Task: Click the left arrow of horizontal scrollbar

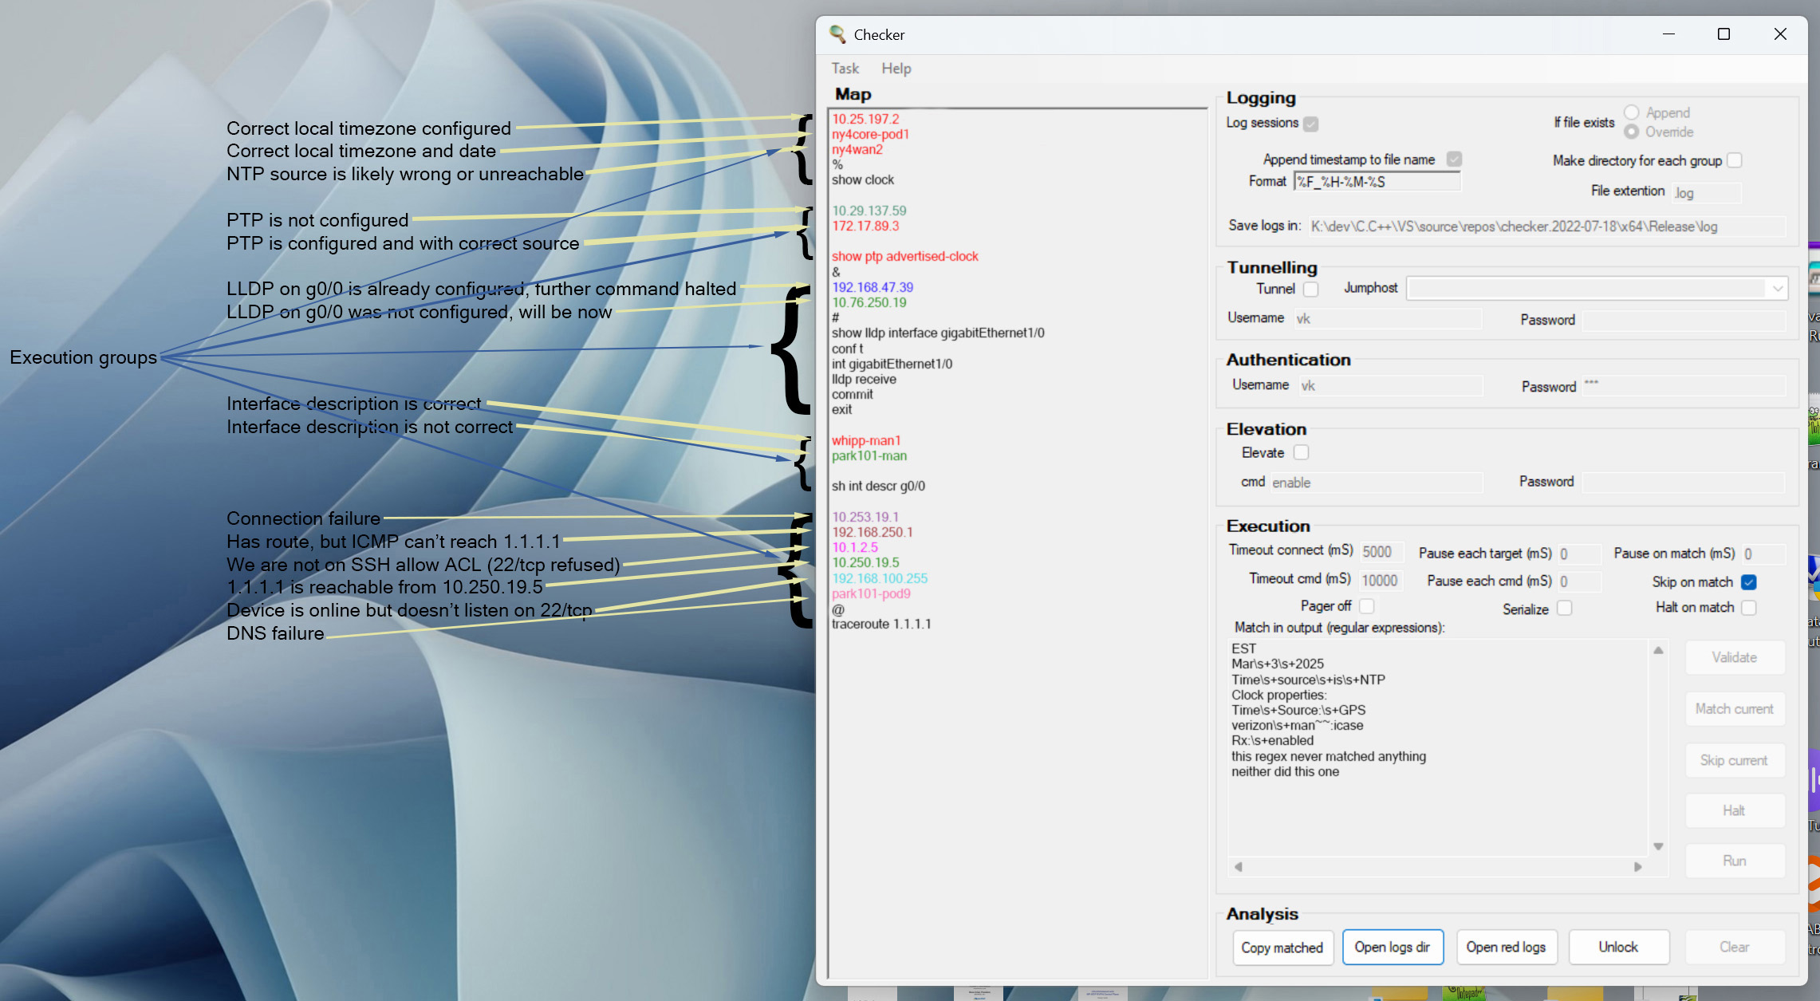Action: coord(1238,866)
